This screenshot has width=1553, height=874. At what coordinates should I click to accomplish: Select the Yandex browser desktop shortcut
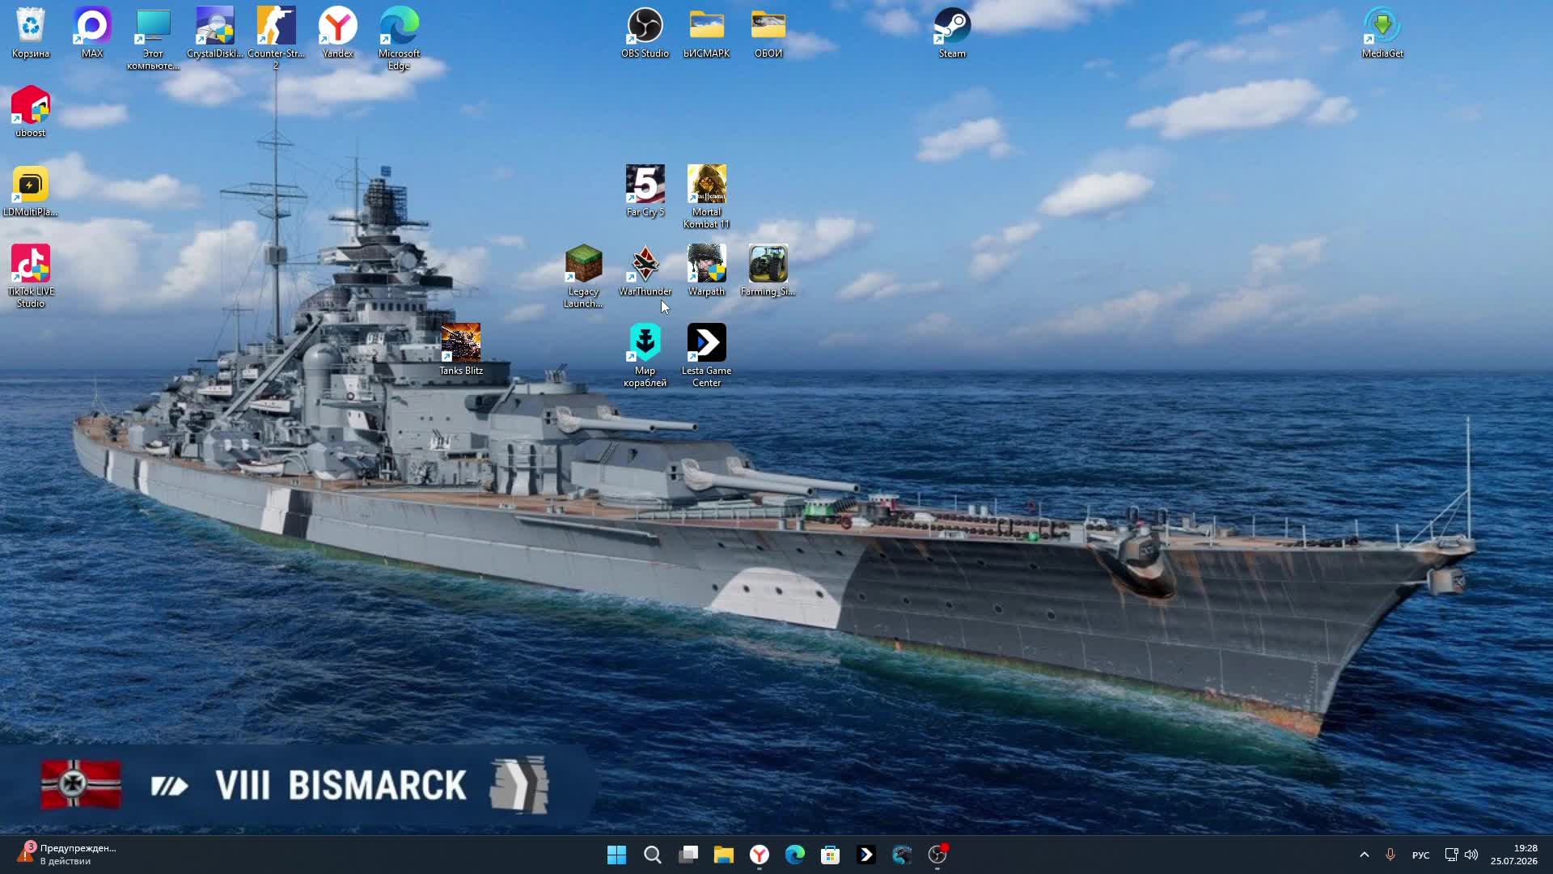(338, 33)
